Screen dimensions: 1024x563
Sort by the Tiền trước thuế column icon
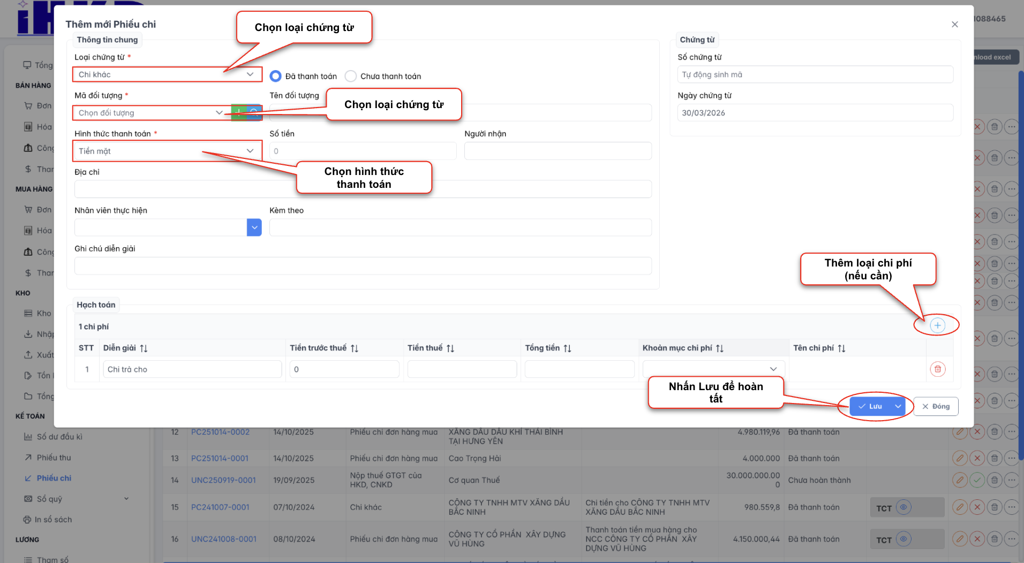tap(355, 348)
